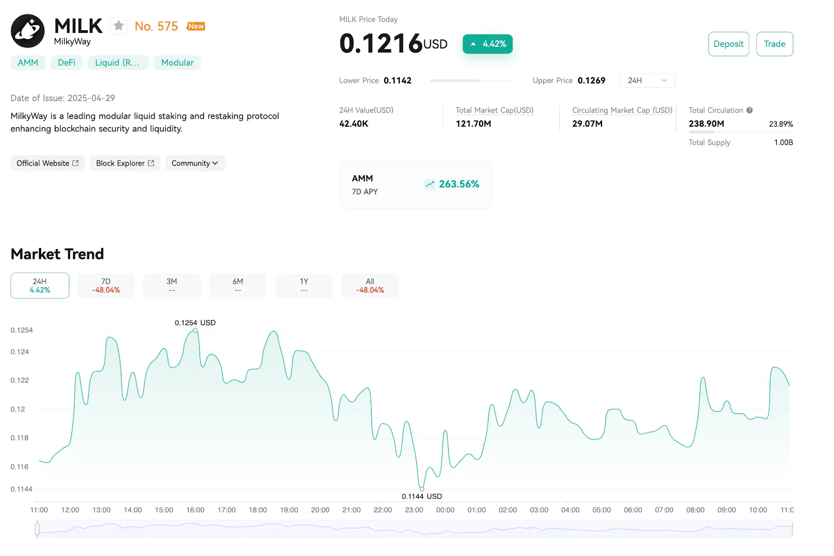This screenshot has height=556, width=834.
Task: Expand the Community dropdown
Action: (195, 163)
